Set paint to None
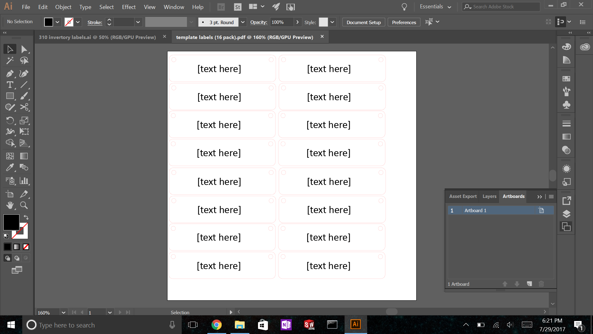The image size is (593, 334). (x=26, y=247)
